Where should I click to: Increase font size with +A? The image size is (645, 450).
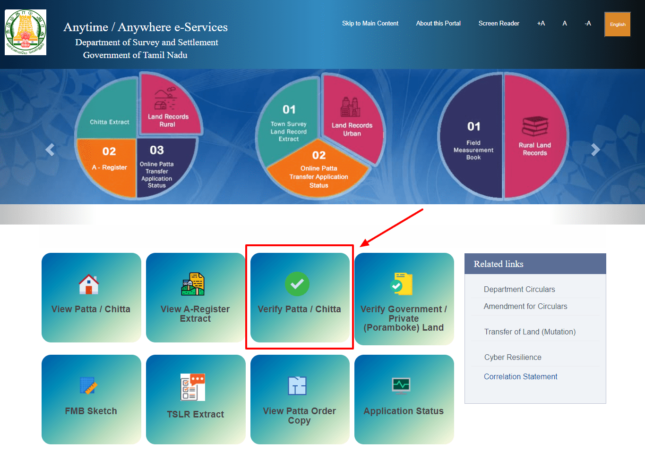[541, 23]
